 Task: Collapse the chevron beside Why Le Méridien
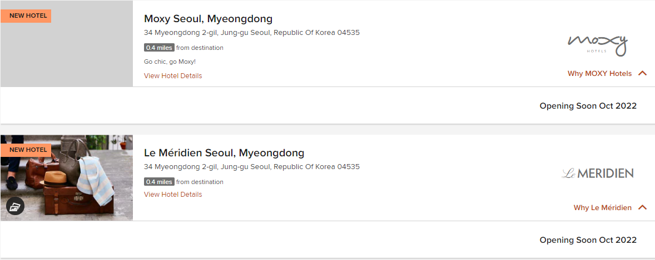tap(643, 208)
